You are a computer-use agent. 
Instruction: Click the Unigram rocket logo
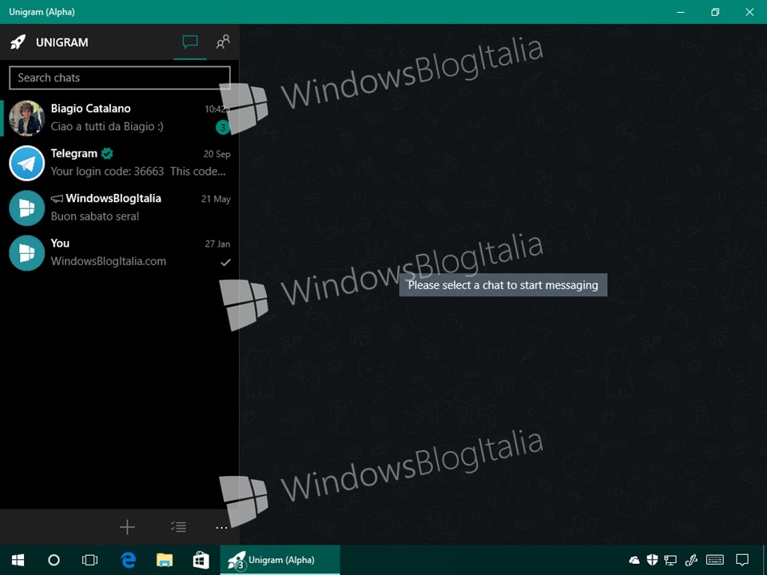click(x=18, y=42)
